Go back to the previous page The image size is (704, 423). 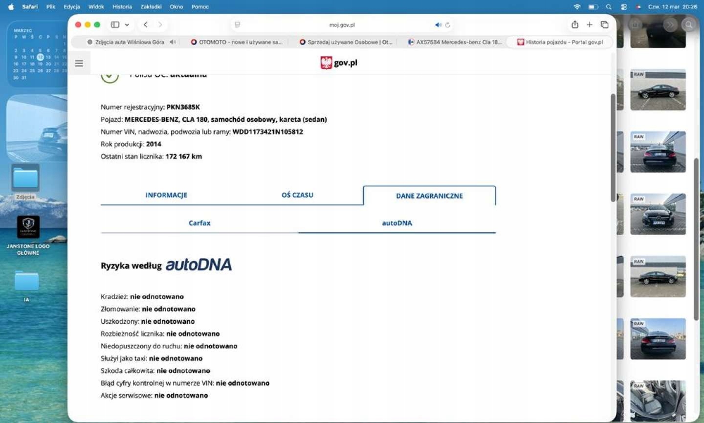[x=145, y=24]
